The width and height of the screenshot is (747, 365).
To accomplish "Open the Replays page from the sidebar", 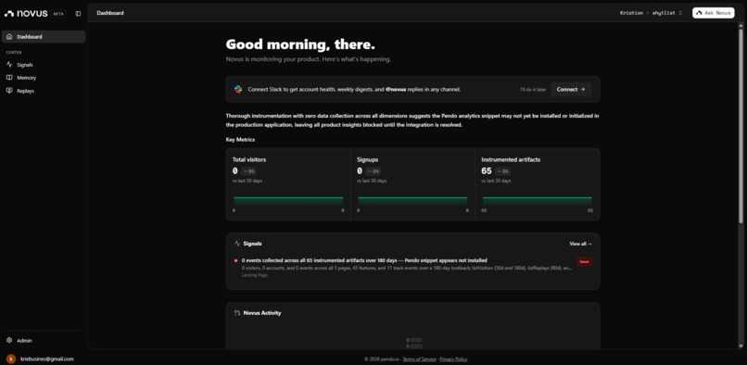I will [x=44, y=91].
